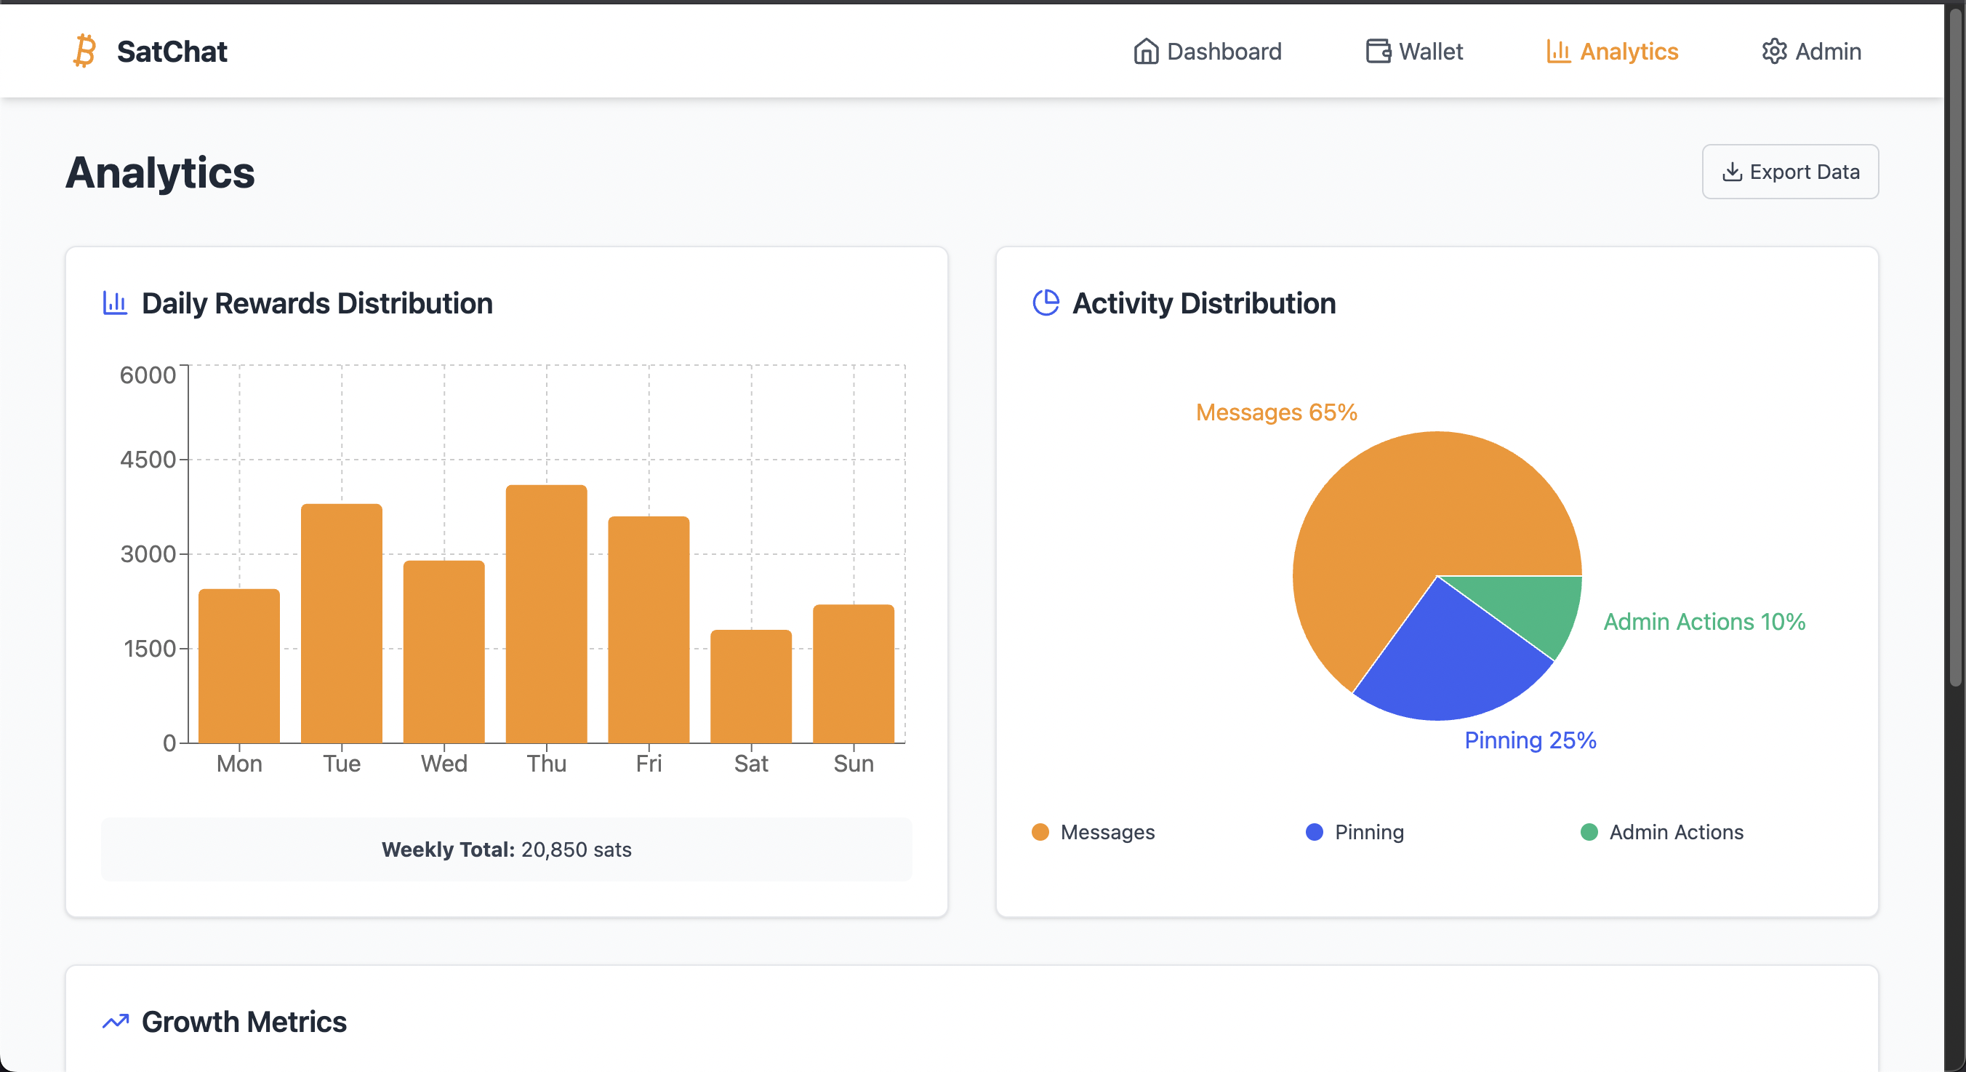Click the Dashboard home icon
1966x1072 pixels.
(x=1146, y=51)
